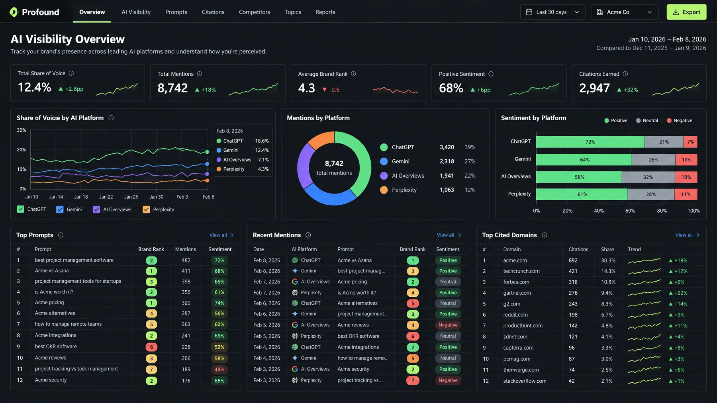Click the Export button
The height and width of the screenshot is (403, 717).
tap(686, 12)
